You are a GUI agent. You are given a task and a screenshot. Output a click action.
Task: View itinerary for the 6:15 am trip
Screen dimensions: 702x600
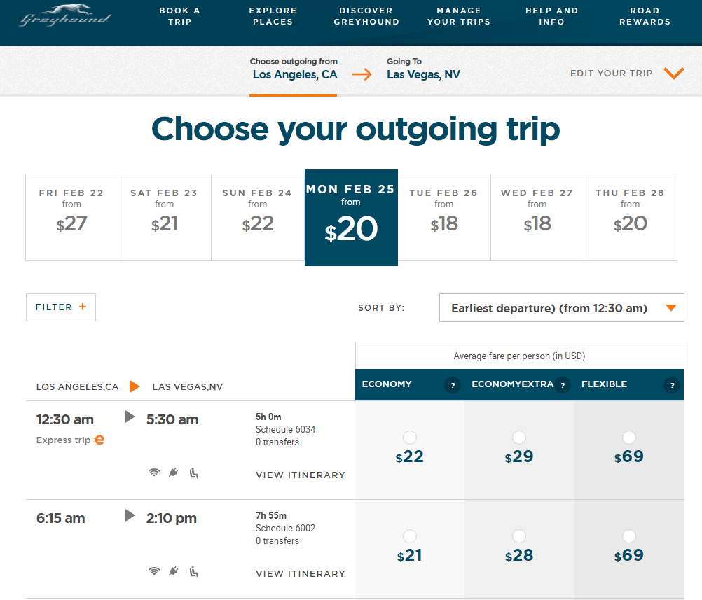click(301, 574)
